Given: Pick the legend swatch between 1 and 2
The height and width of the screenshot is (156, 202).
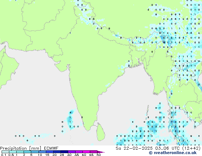Looking at the screenshot, I should tap(20, 152).
